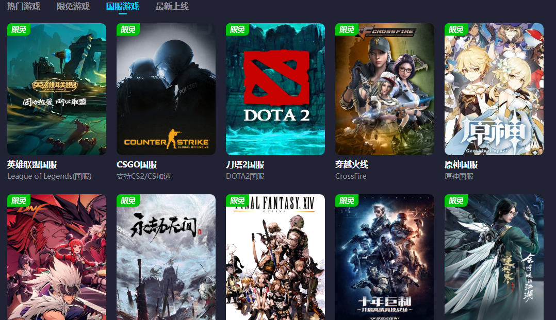
Task: Open the winged character game cover
Action: 494,257
